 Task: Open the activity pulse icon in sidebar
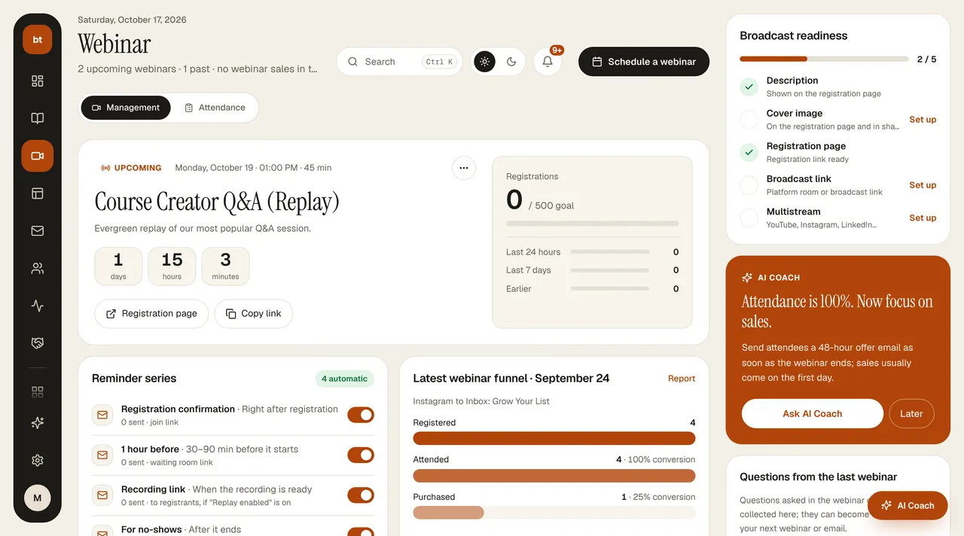coord(37,306)
